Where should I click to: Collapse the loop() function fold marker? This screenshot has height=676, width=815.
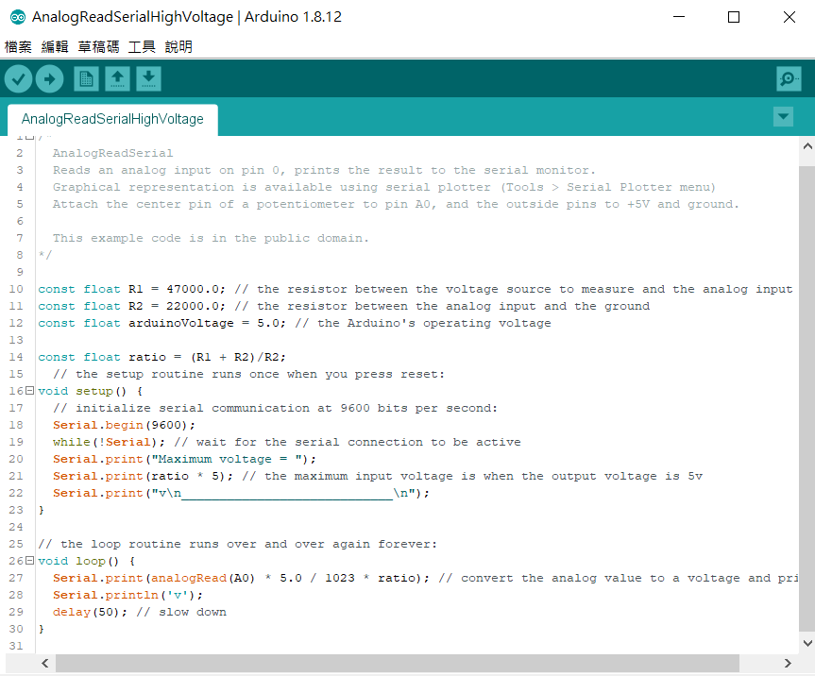tap(29, 561)
